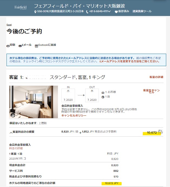Image resolution: width=170 pixels, height=187 pixels.
Task: Open 客室の詳細 room details link
Action: (156, 77)
